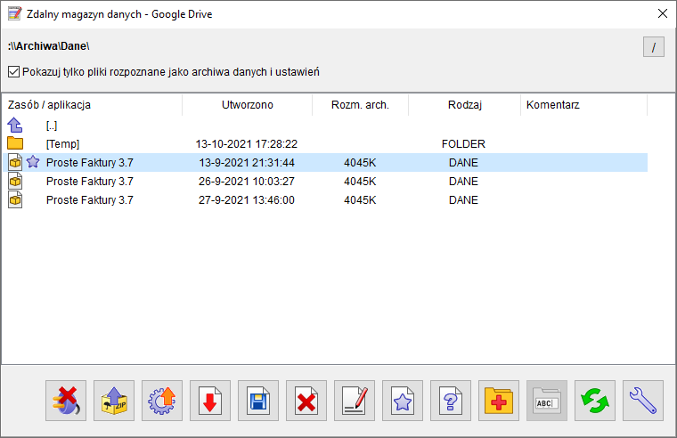Click the question mark file info icon

coord(451,401)
